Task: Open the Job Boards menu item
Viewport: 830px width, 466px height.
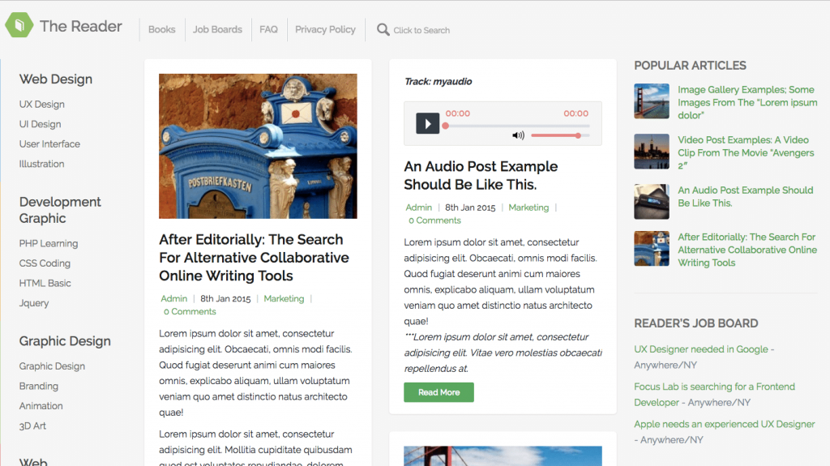Action: [217, 30]
